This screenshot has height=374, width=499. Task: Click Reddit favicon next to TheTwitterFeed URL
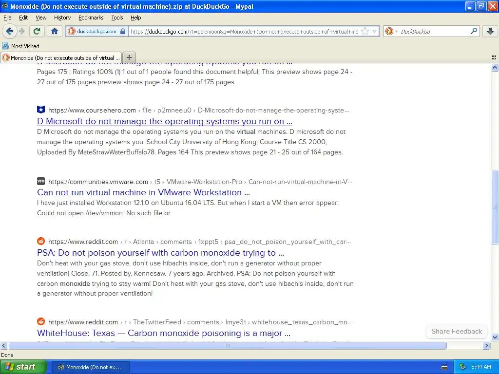(41, 321)
